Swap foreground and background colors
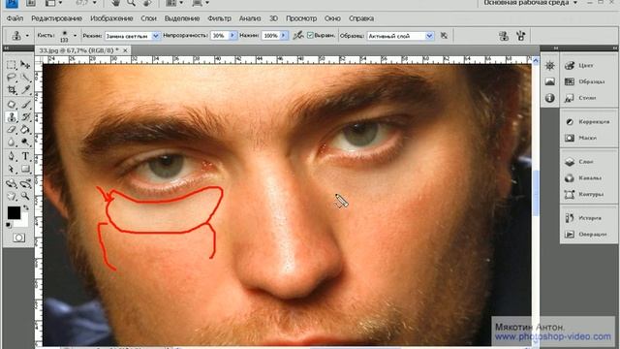 tap(26, 207)
